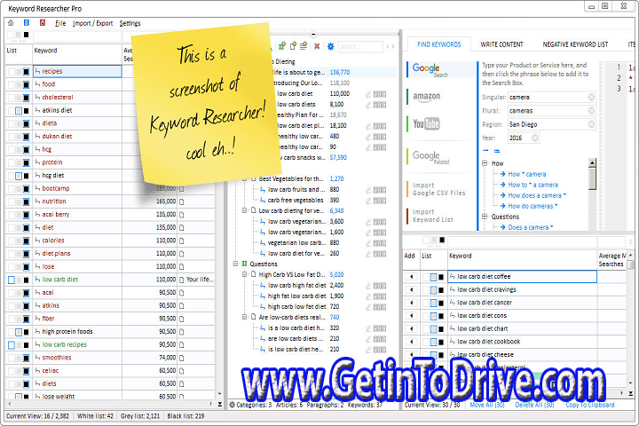This screenshot has height=426, width=639.
Task: Switch to the Write Content tab
Action: (x=501, y=44)
